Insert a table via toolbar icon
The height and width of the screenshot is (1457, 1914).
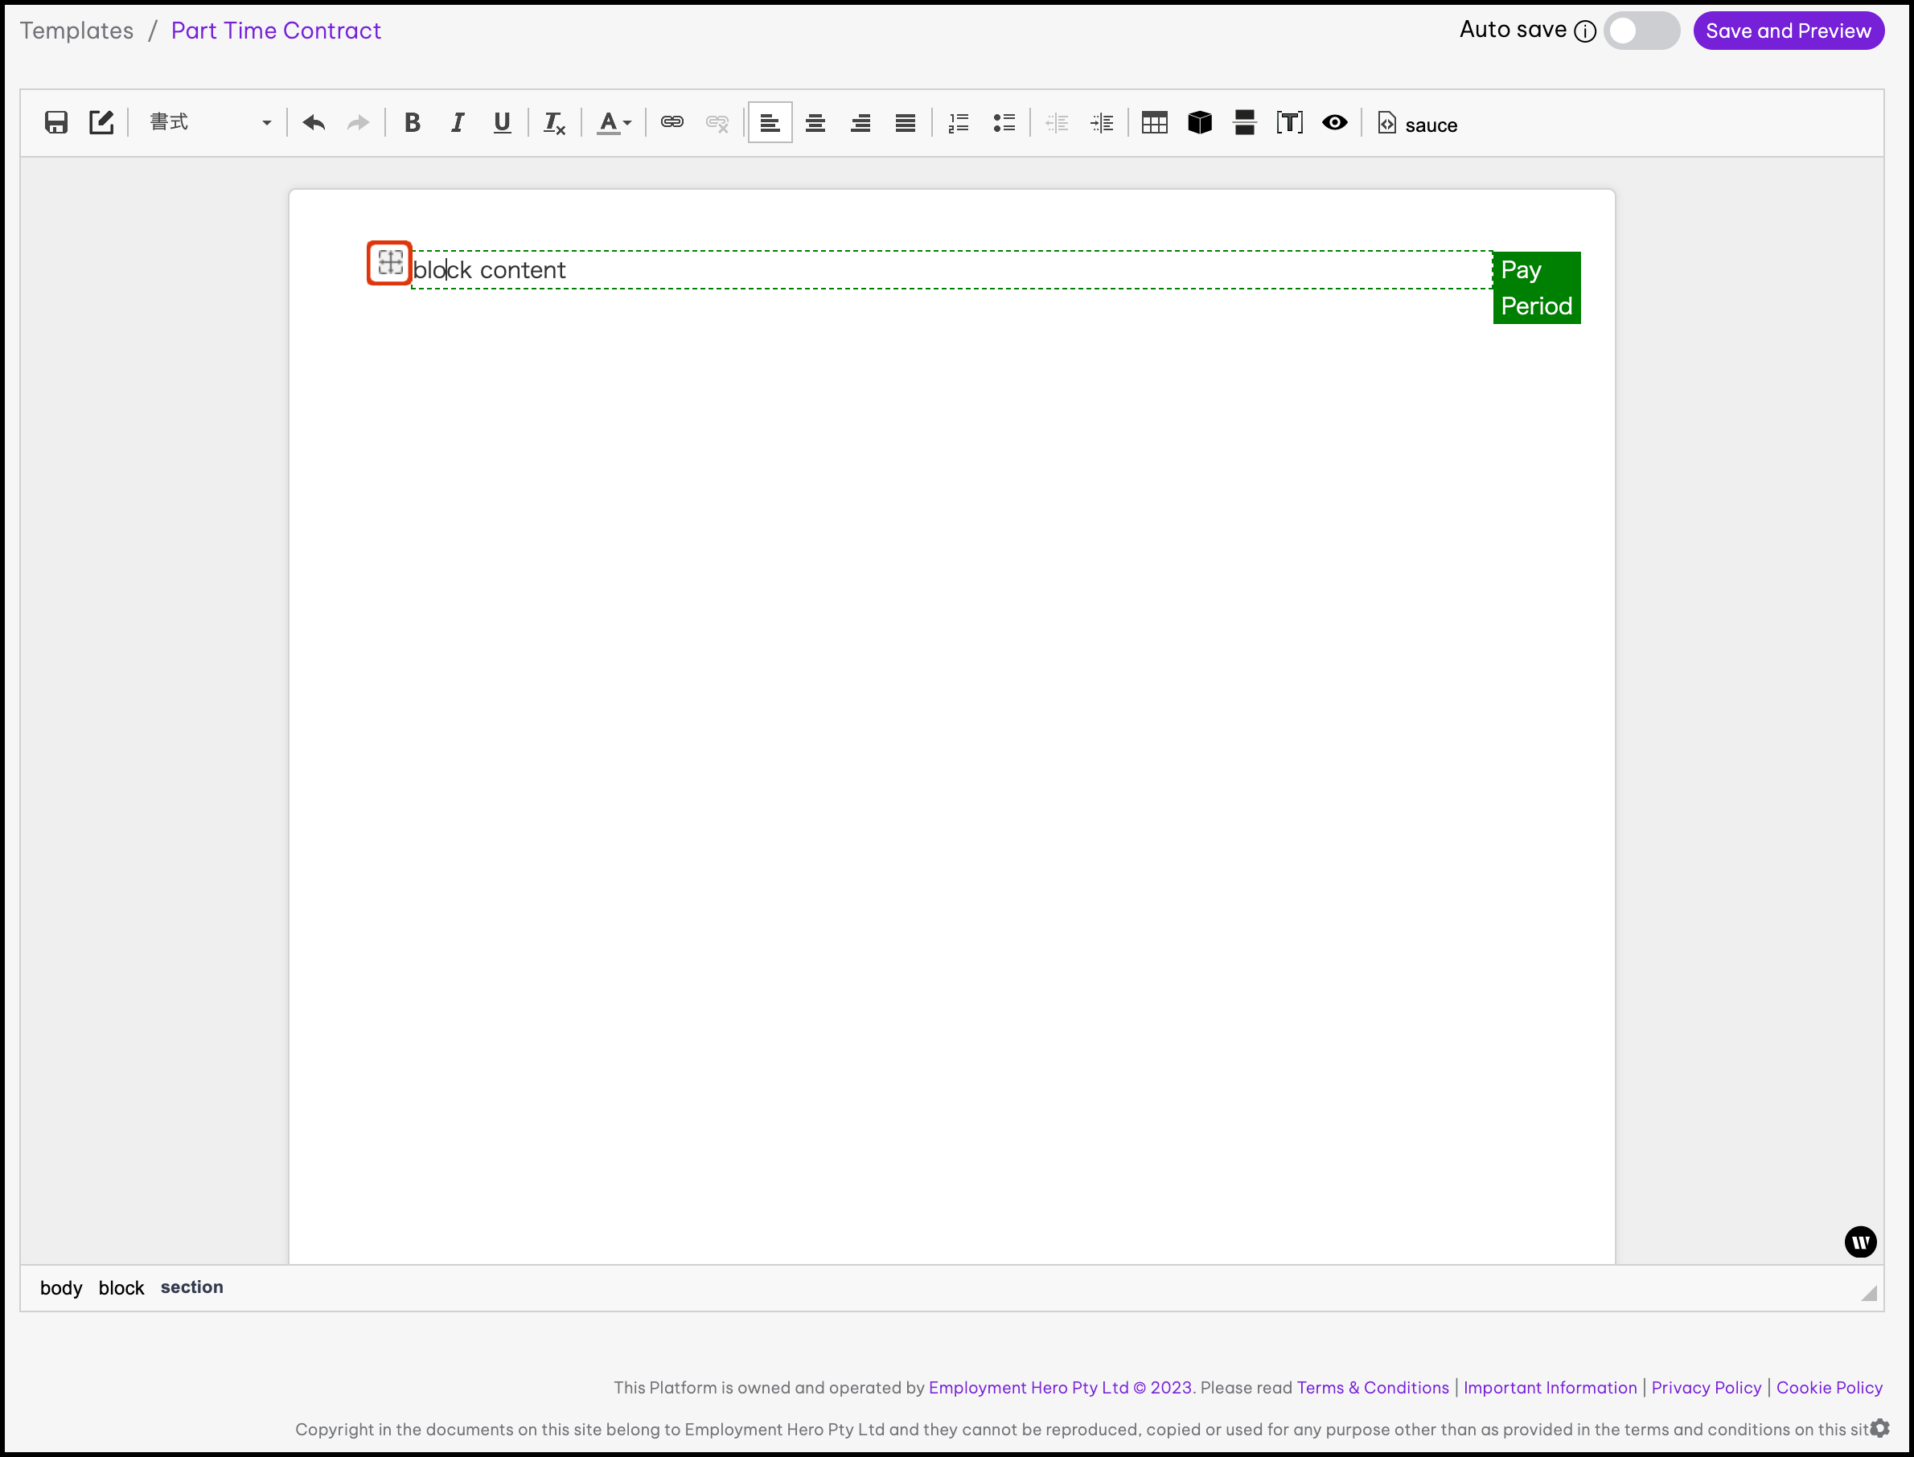1154,122
